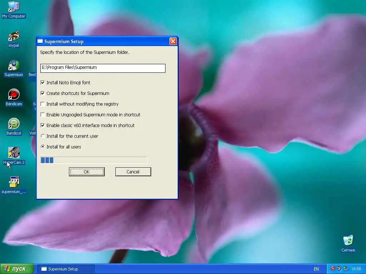Open My Computer desktop icon
Image resolution: width=366 pixels, height=274 pixels.
tap(14, 9)
